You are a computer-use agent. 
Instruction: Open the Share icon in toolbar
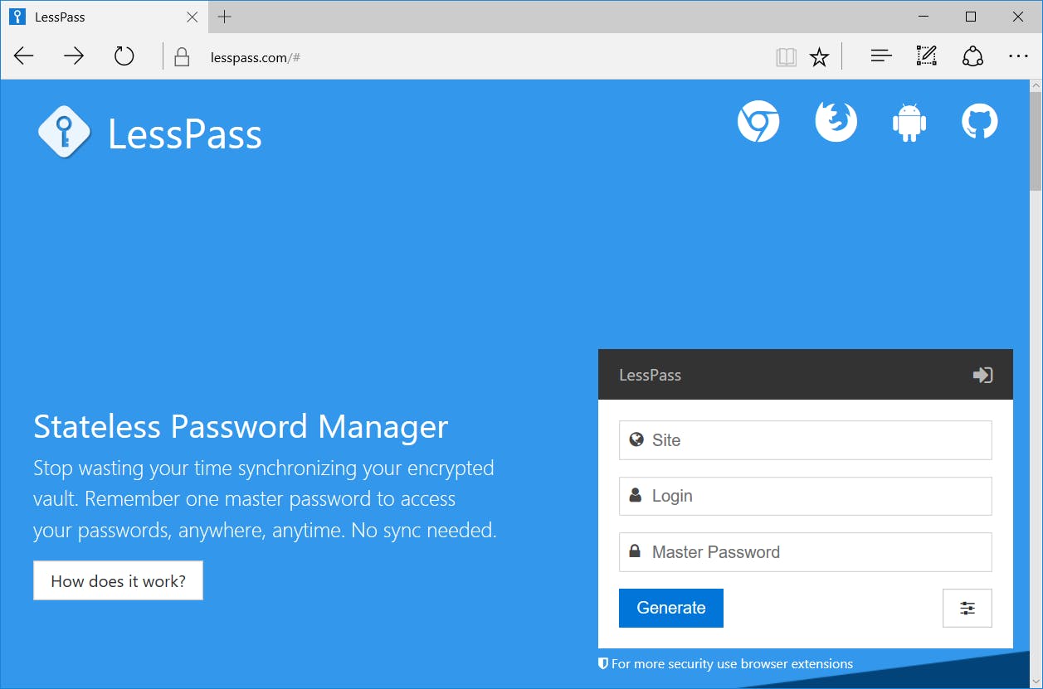coord(972,56)
